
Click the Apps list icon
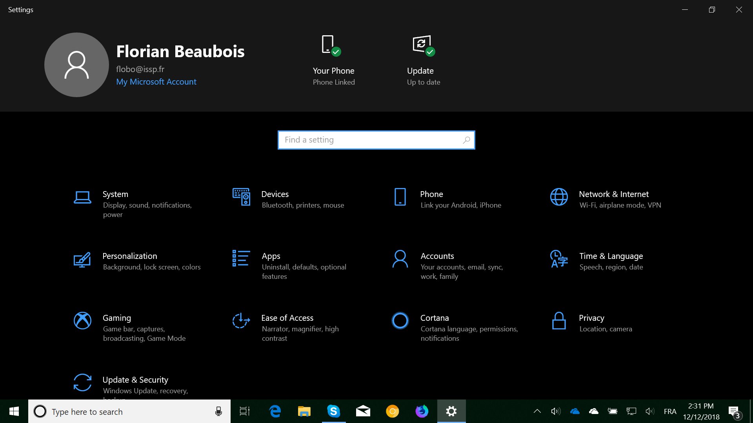click(x=241, y=258)
